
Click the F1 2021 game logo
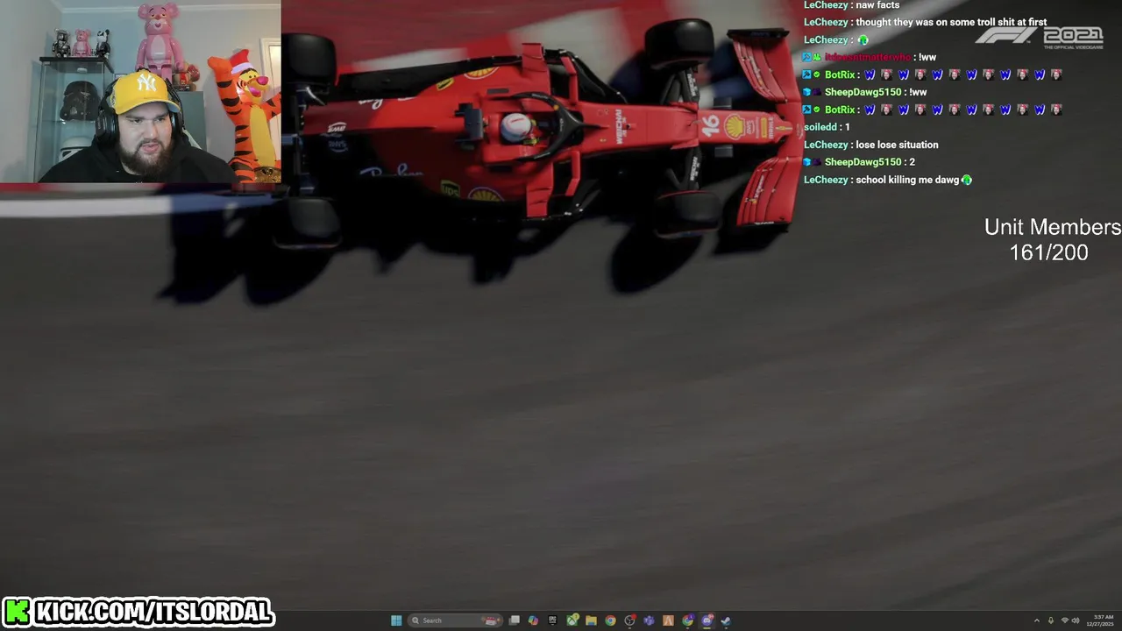pos(1040,38)
